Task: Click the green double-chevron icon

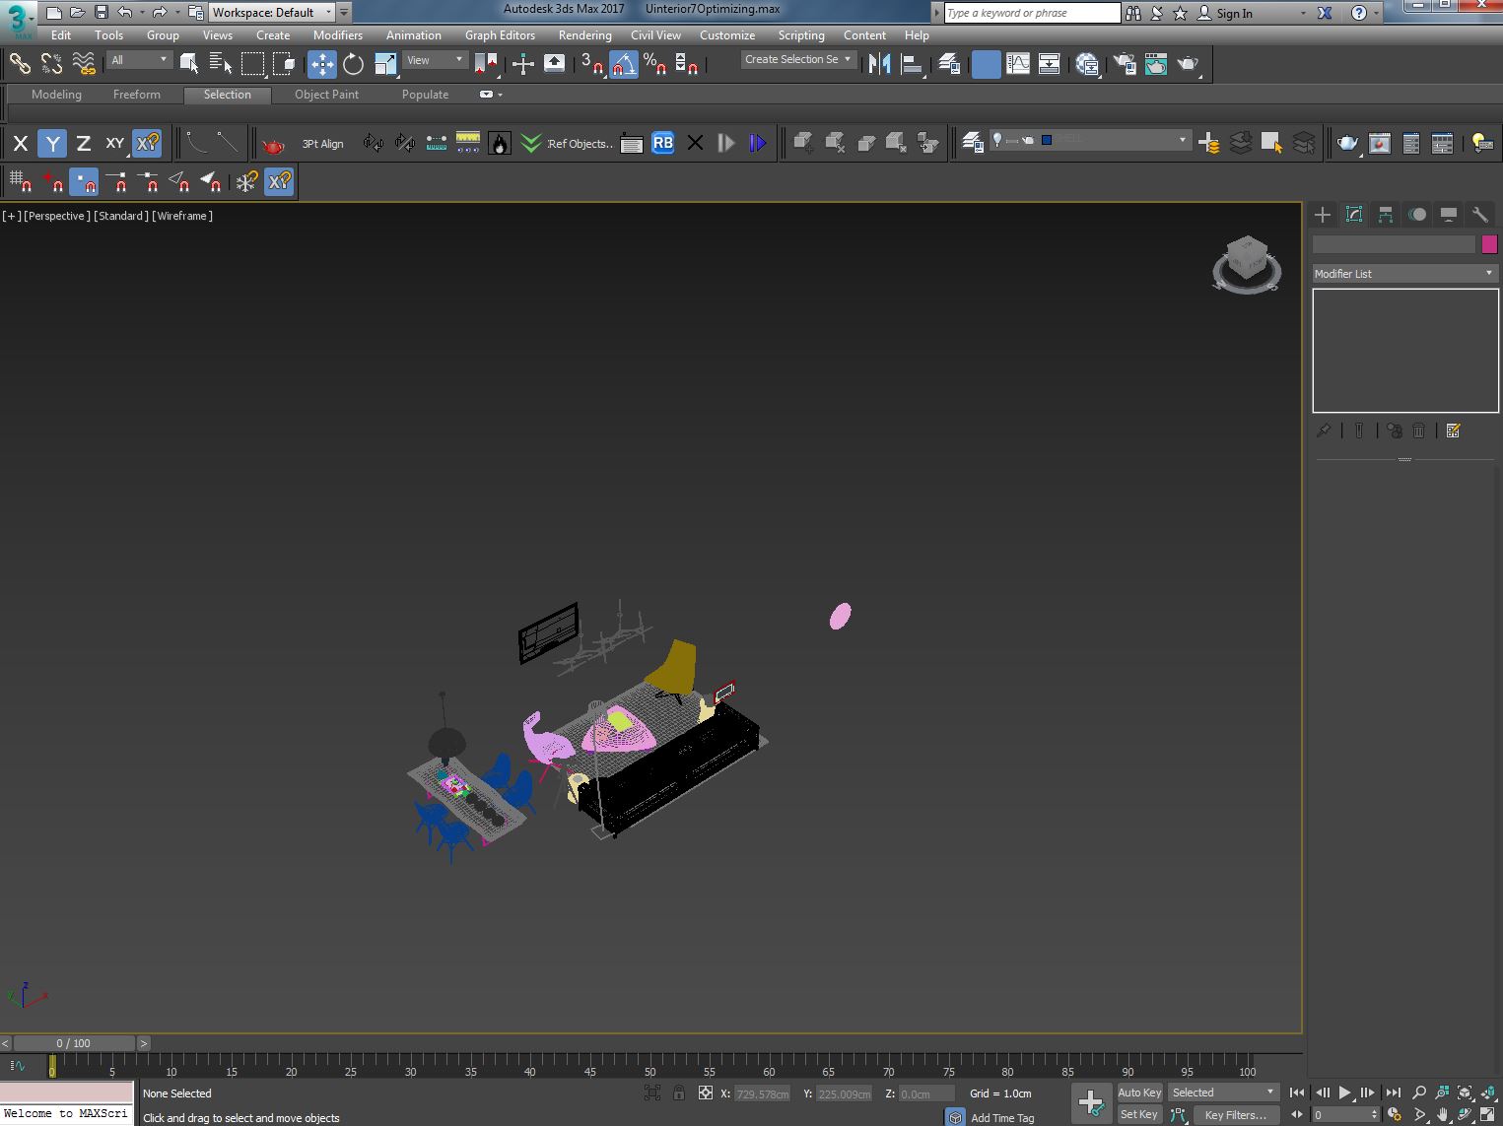Action: click(x=531, y=144)
